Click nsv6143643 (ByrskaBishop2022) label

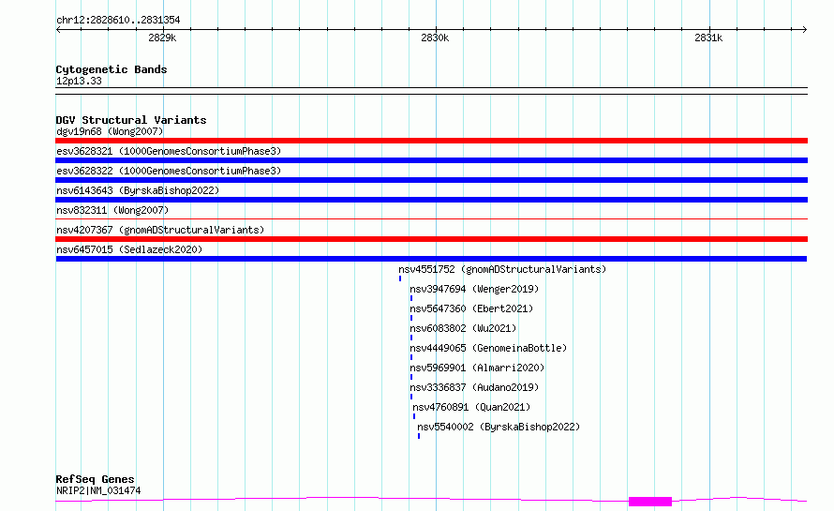coord(138,190)
